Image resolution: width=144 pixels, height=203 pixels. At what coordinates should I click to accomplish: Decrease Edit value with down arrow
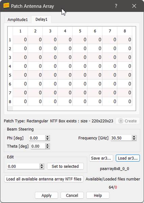[42, 167]
